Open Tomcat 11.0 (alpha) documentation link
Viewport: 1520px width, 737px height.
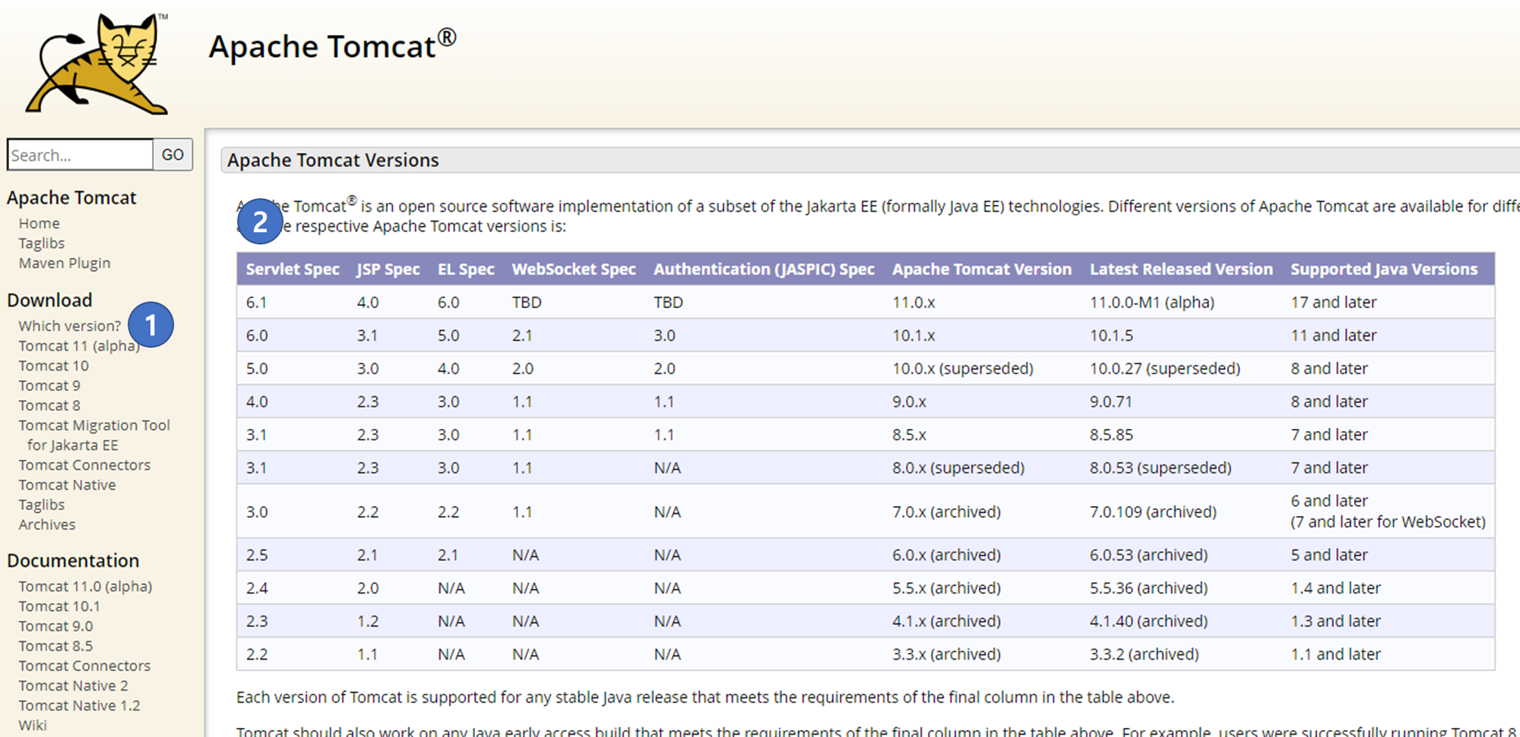(x=85, y=586)
